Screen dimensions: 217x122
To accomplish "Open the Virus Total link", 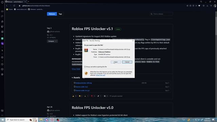I will pos(76,69).
